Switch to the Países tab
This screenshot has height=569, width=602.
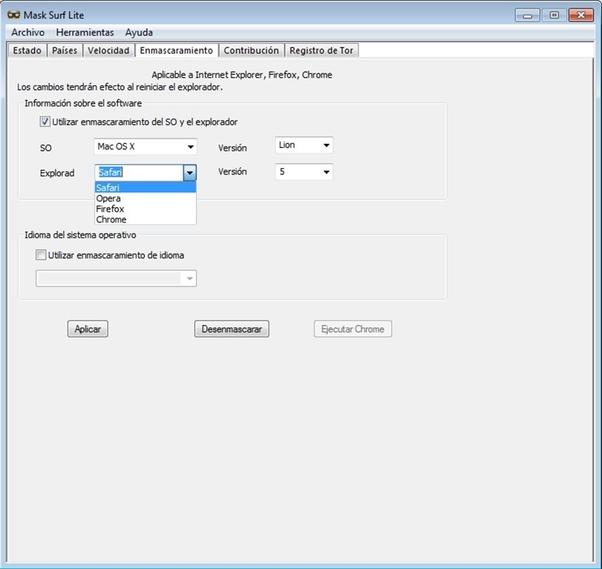coord(65,50)
